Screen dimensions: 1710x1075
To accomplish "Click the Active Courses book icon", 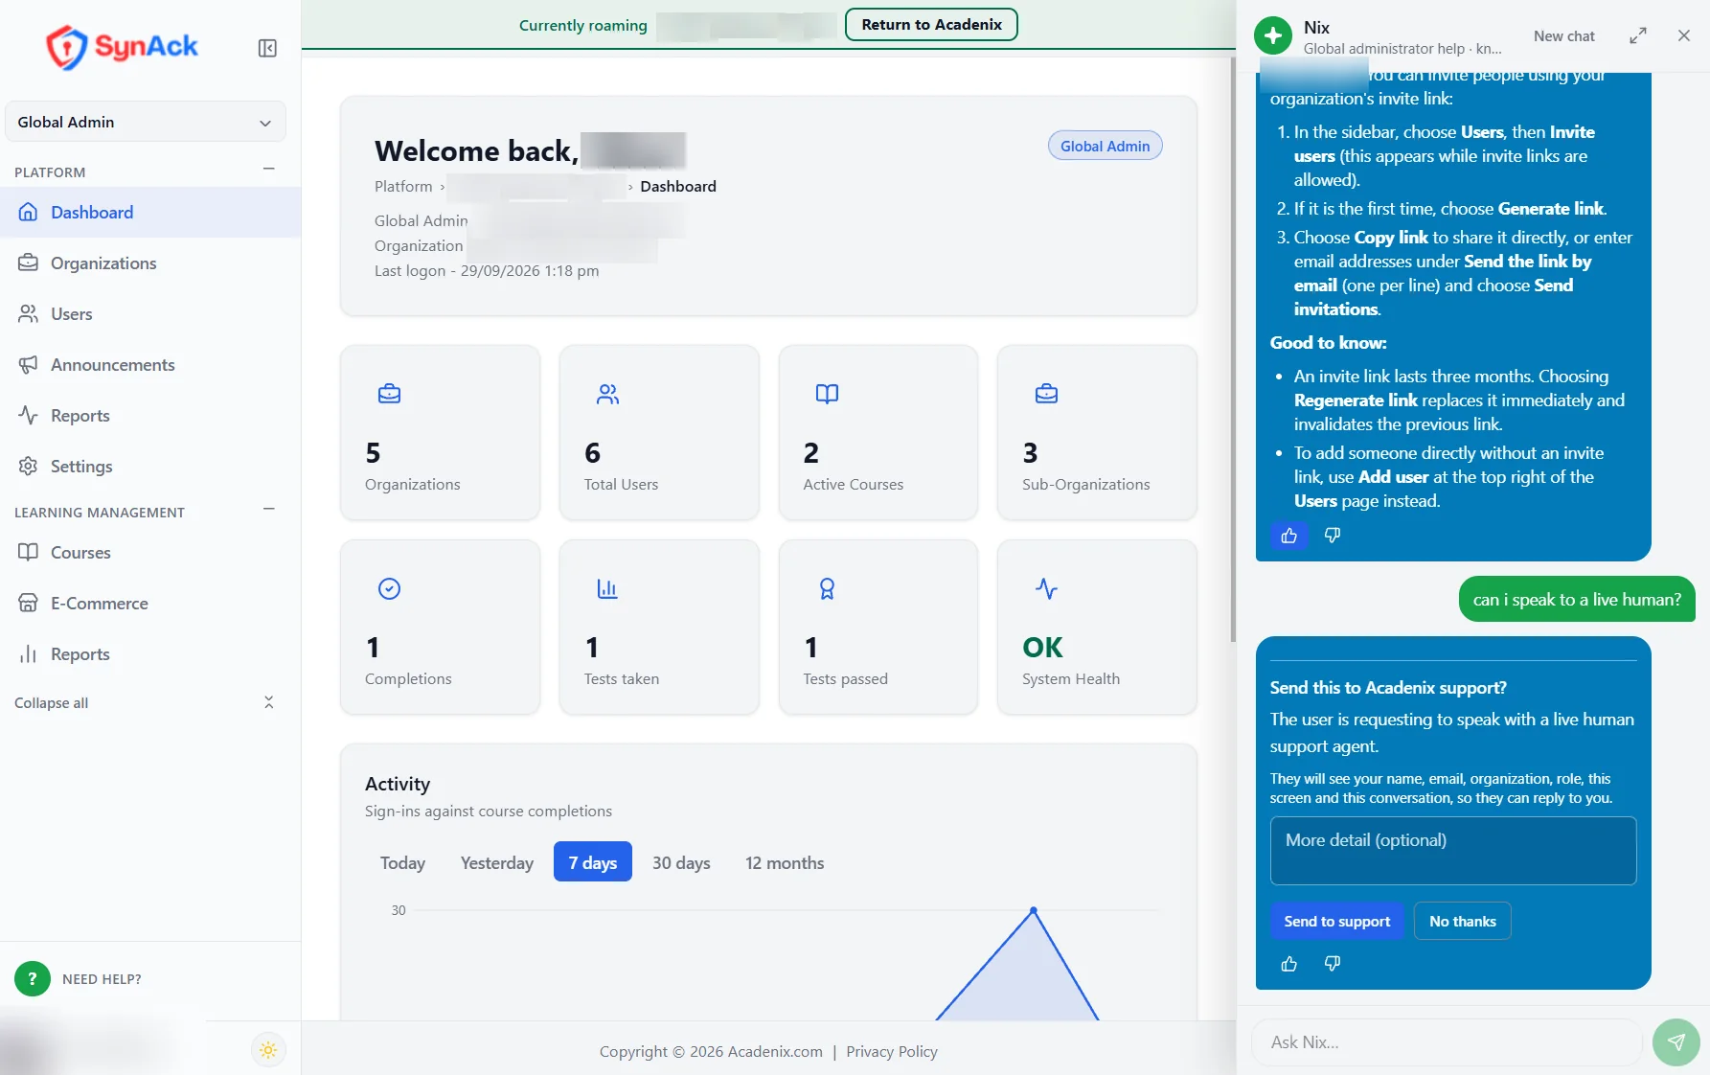I will 827,394.
